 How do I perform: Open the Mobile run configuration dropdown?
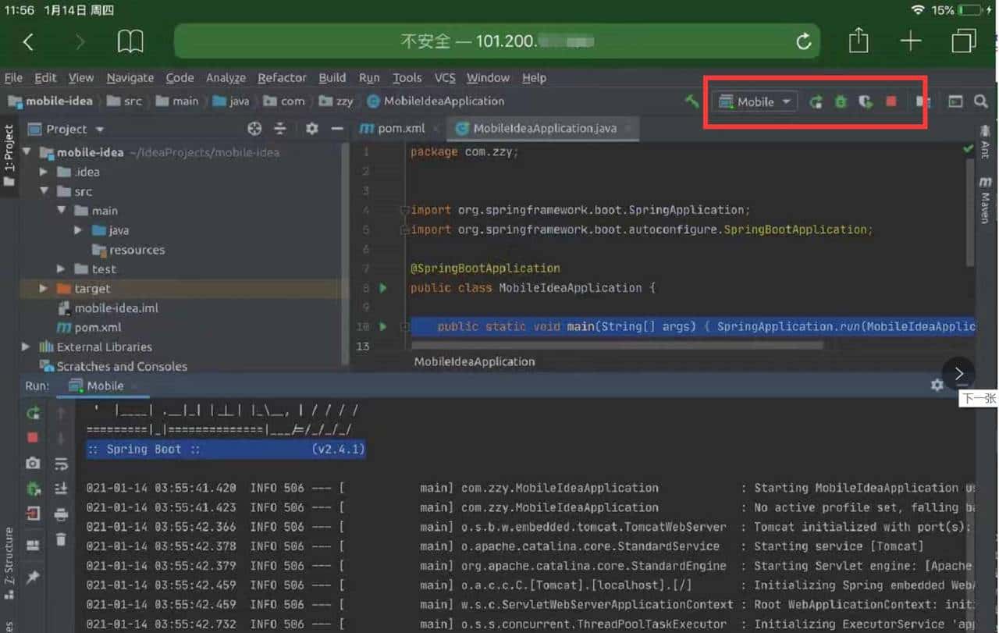(755, 101)
